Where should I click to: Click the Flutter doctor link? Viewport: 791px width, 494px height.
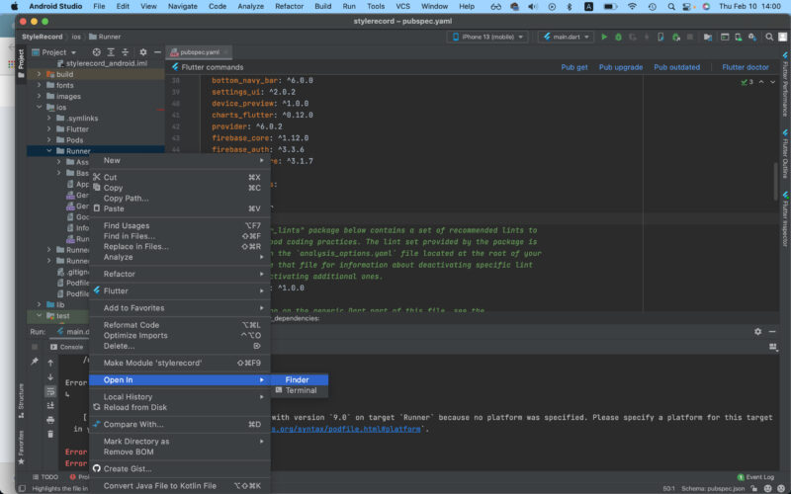pos(746,67)
